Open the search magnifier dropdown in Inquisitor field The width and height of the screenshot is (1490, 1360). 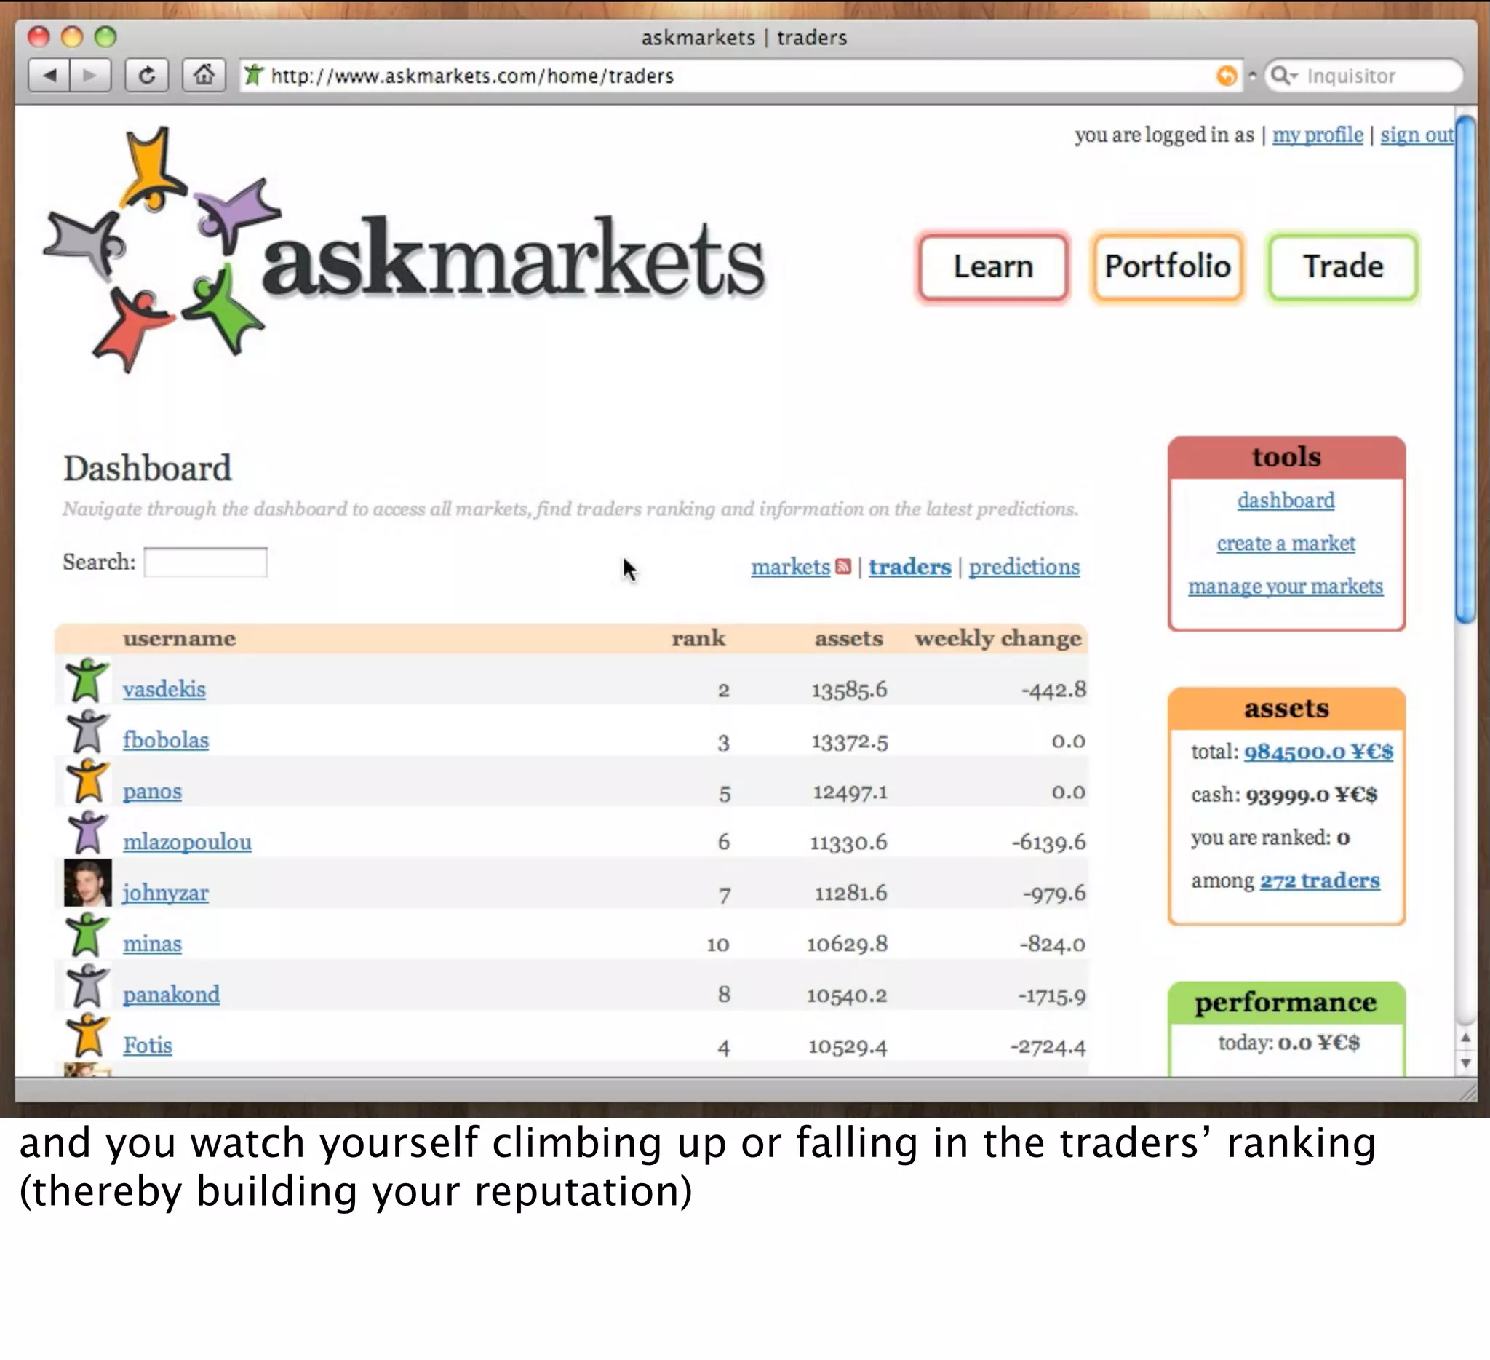pos(1284,76)
